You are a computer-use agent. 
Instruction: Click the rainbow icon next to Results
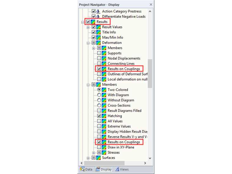point(93,22)
